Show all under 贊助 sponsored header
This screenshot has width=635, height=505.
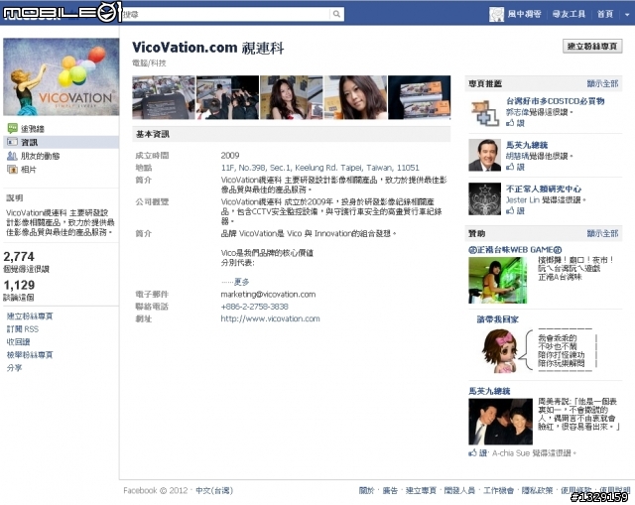coord(602,234)
